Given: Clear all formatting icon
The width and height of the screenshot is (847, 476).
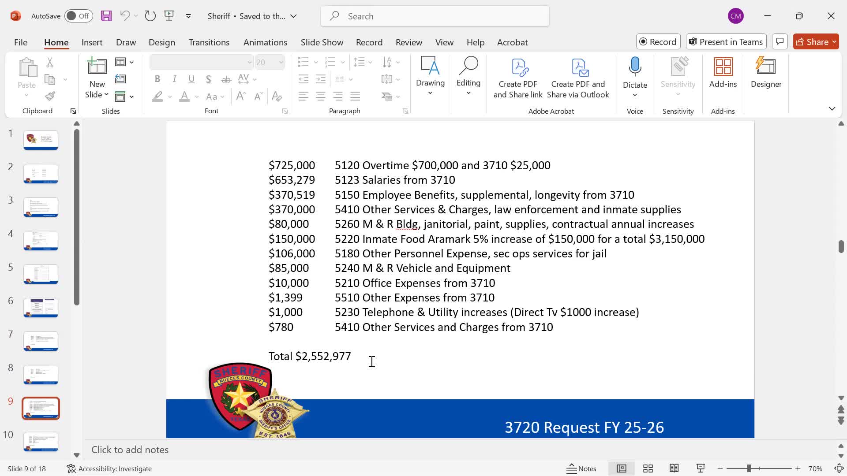Looking at the screenshot, I should [277, 96].
